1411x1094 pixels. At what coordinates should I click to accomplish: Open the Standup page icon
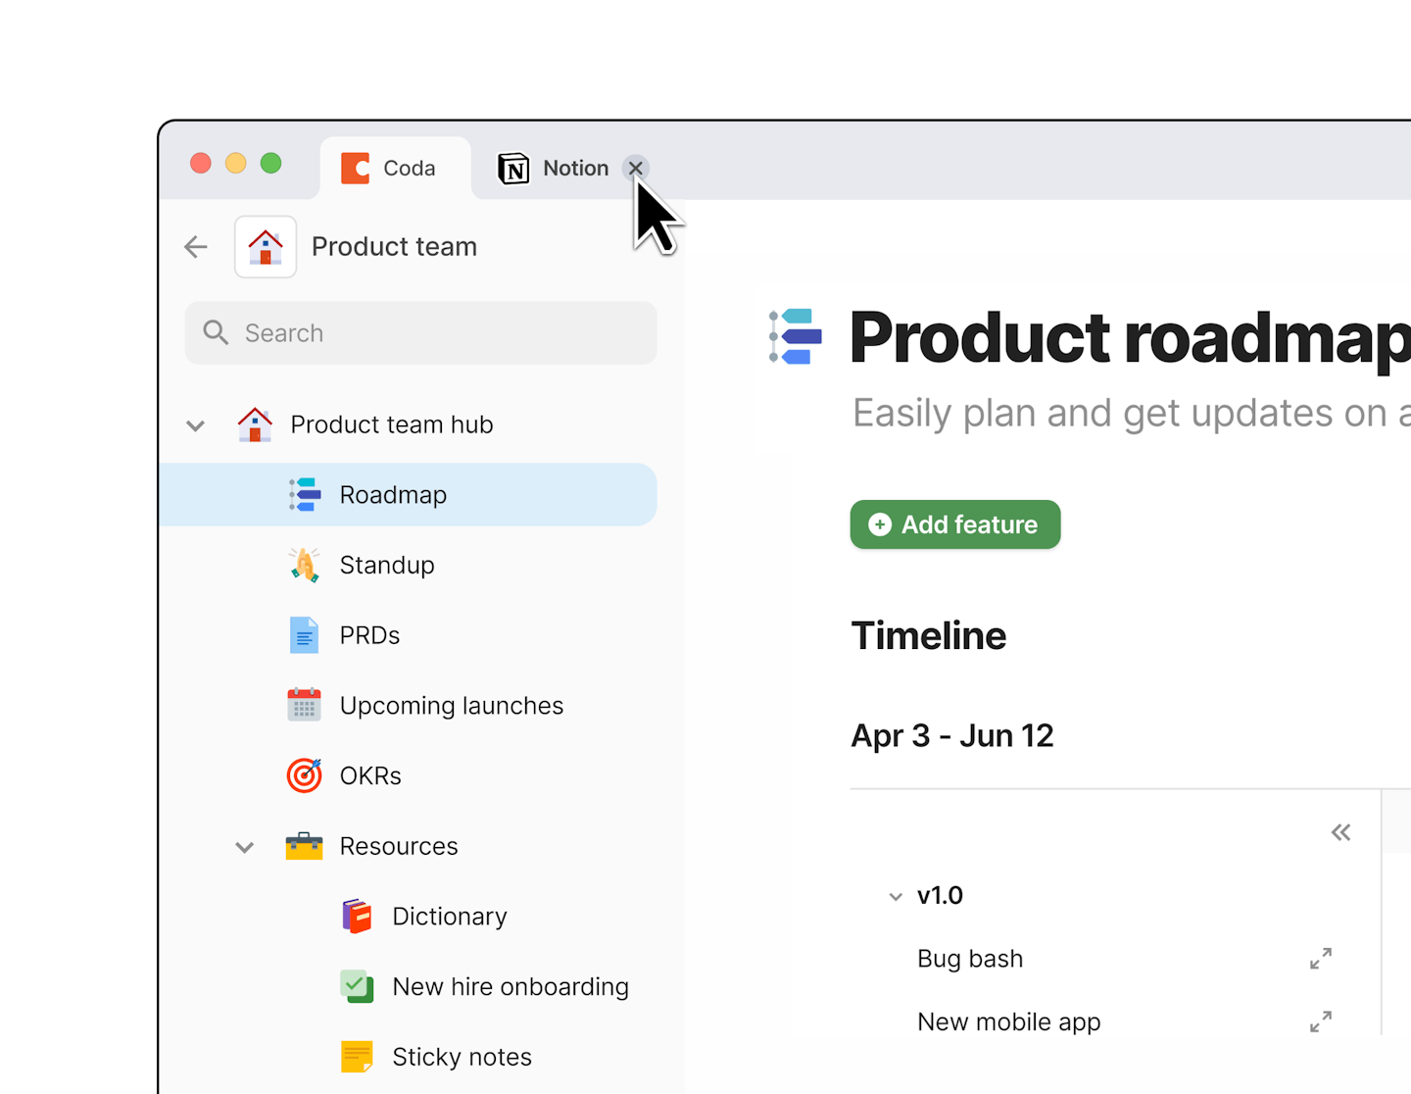click(305, 566)
